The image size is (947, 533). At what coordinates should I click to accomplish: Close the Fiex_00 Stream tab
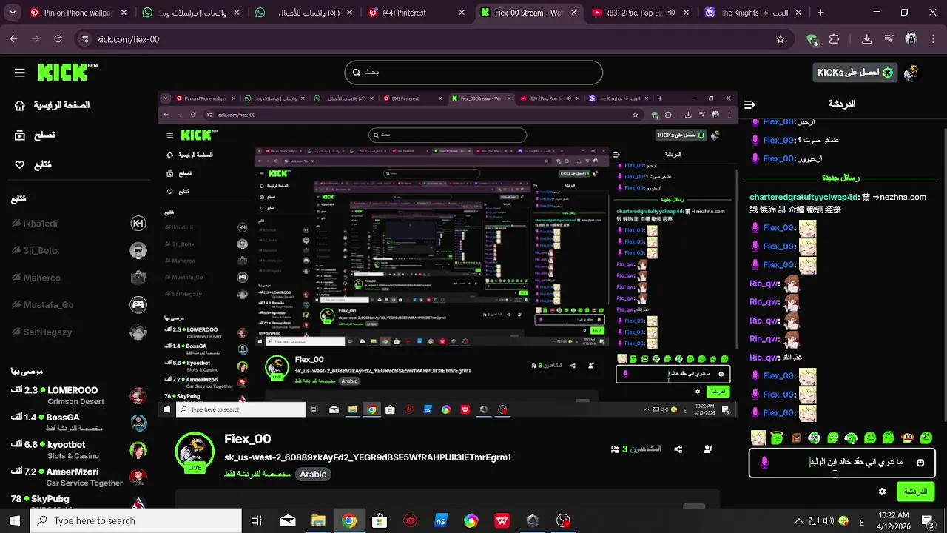coord(574,13)
